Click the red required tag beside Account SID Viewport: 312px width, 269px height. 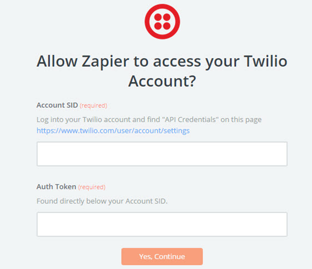click(93, 106)
